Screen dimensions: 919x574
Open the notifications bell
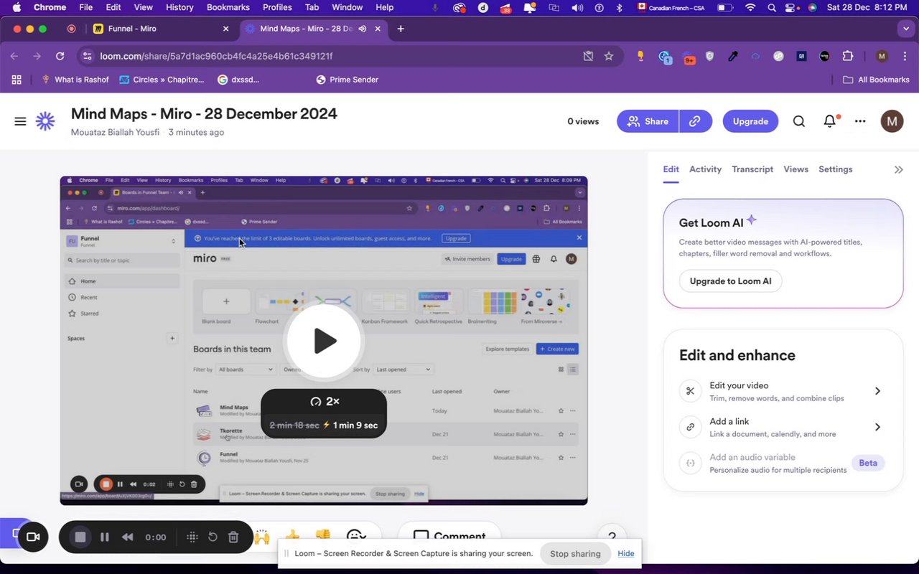tap(830, 121)
